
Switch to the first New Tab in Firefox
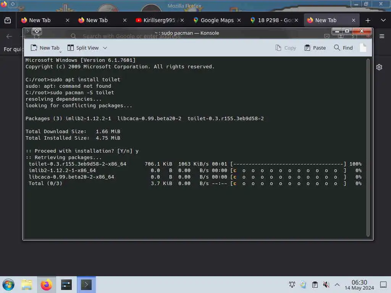40,20
